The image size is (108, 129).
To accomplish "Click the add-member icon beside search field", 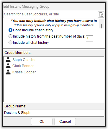I will click(x=101, y=14).
